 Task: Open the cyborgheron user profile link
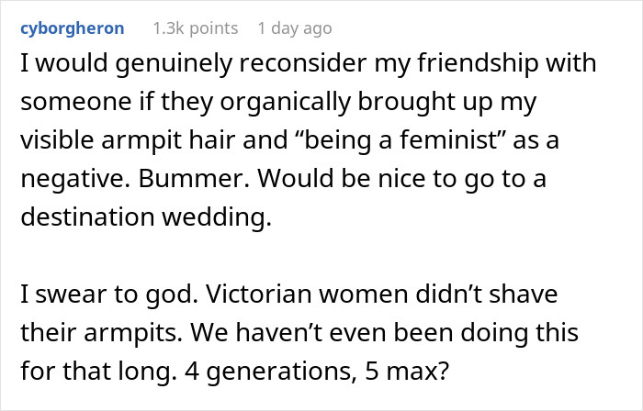[73, 28]
